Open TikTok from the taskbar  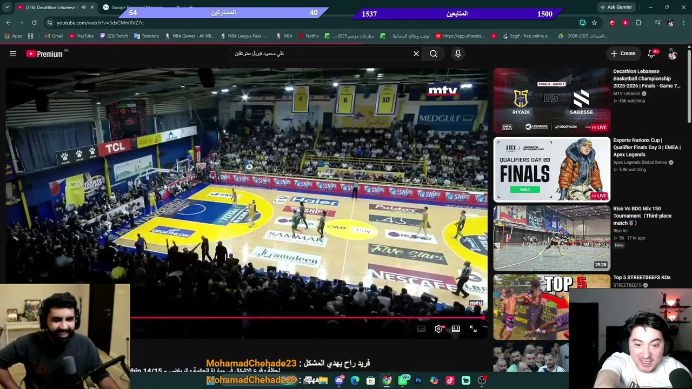tap(450, 380)
